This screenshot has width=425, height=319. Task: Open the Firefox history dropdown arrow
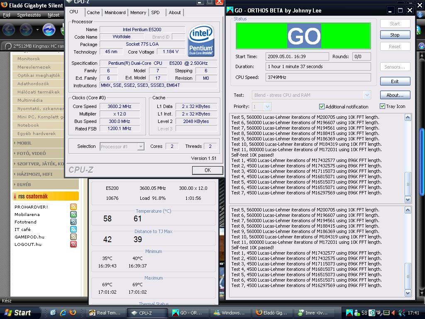pos(37,29)
